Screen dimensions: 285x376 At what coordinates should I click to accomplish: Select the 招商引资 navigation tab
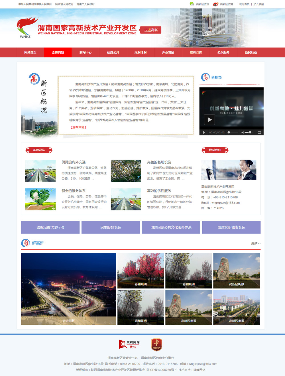[196, 52]
